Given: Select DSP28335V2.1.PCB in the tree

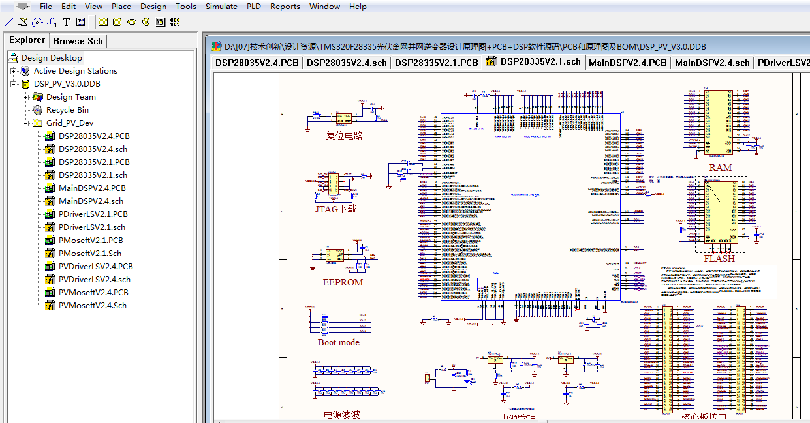Looking at the screenshot, I should pyautogui.click(x=94, y=162).
